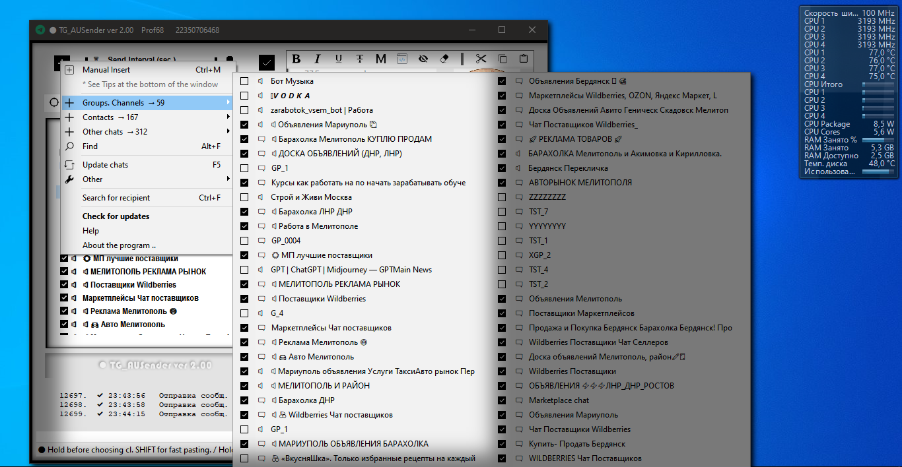Click the code block toolbar icon
The width and height of the screenshot is (902, 467).
401,59
